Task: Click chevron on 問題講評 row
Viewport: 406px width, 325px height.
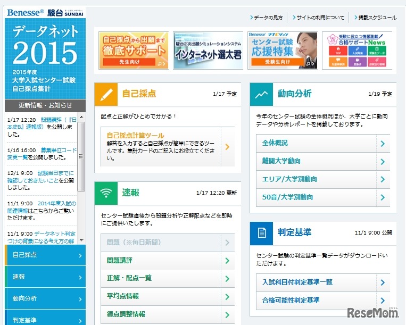Action: click(x=227, y=261)
